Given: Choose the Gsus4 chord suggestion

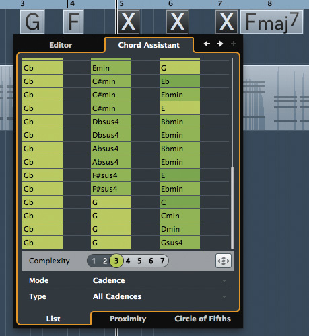Looking at the screenshot, I should (x=180, y=243).
